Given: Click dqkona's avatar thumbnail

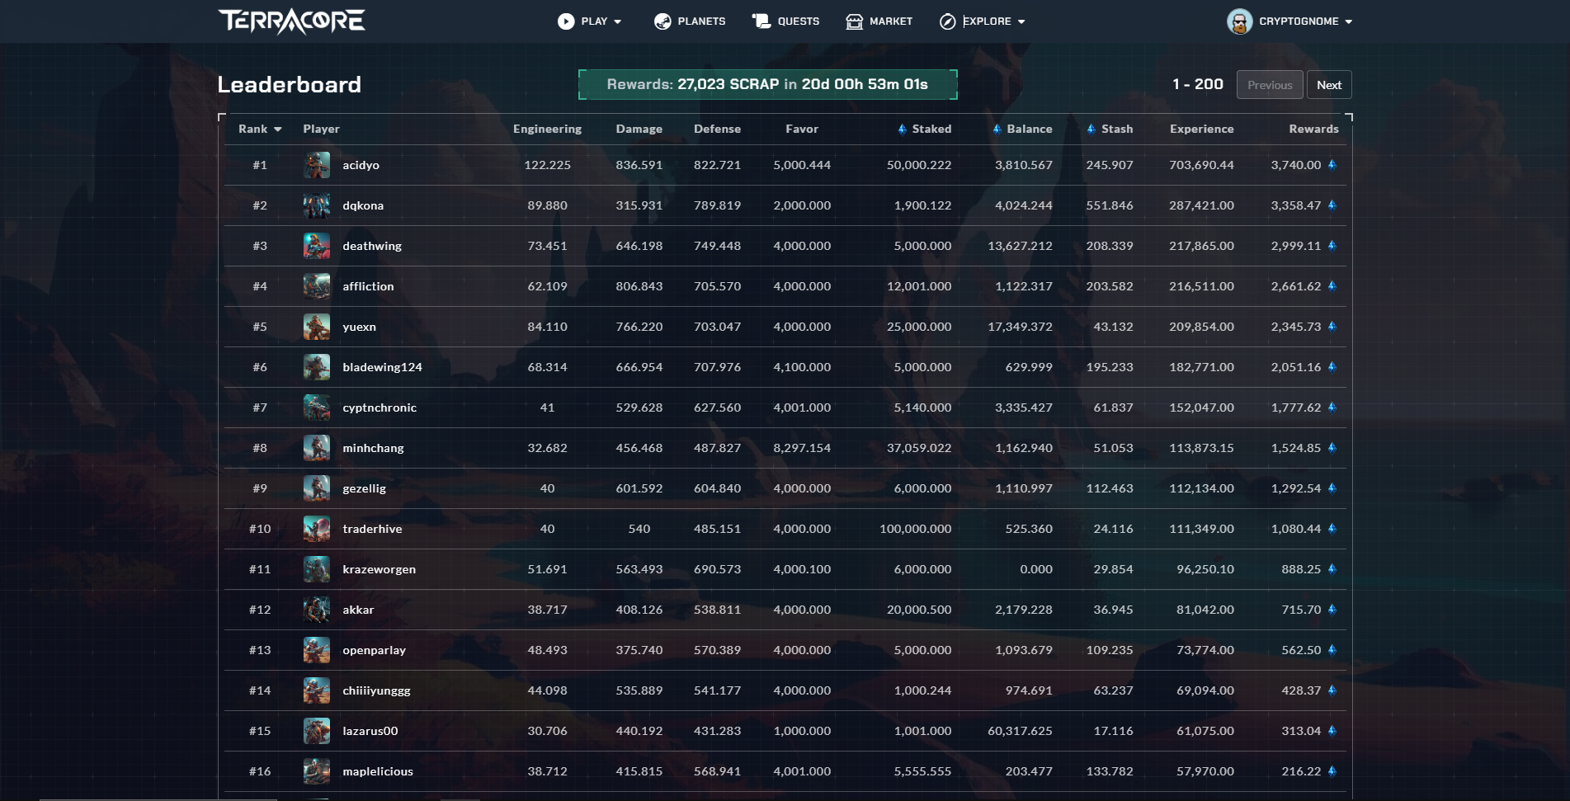Looking at the screenshot, I should coord(317,205).
